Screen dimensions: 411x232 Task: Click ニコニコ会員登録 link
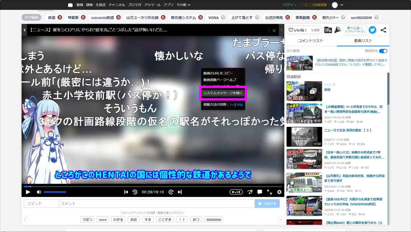tap(314, 5)
